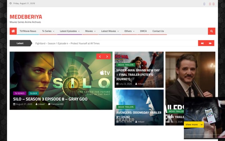Click the MEDEBERIYA site title
The height and width of the screenshot is (141, 225).
(26, 17)
